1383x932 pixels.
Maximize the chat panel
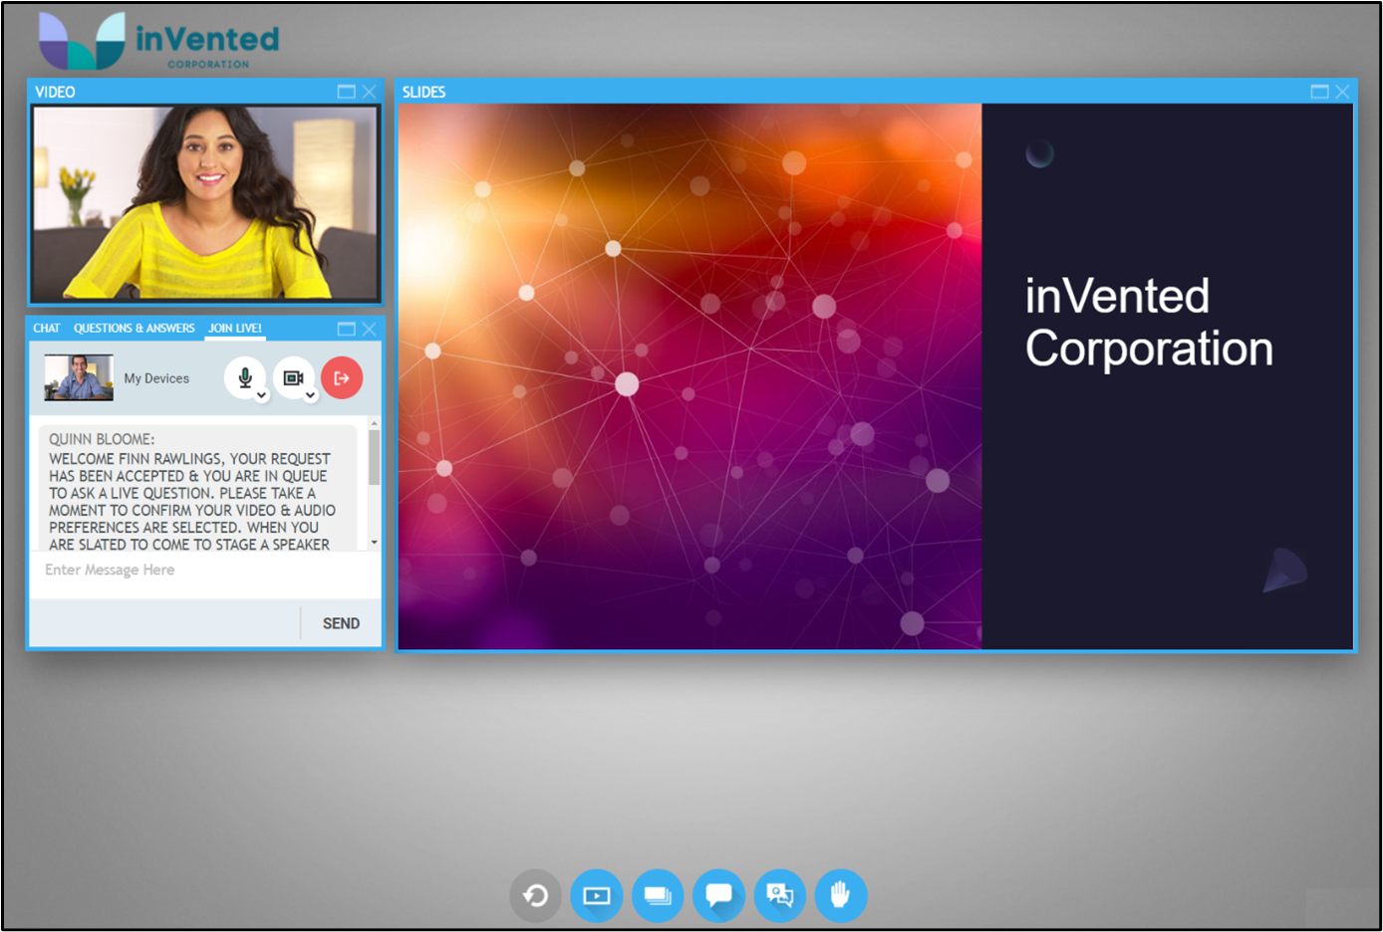346,329
